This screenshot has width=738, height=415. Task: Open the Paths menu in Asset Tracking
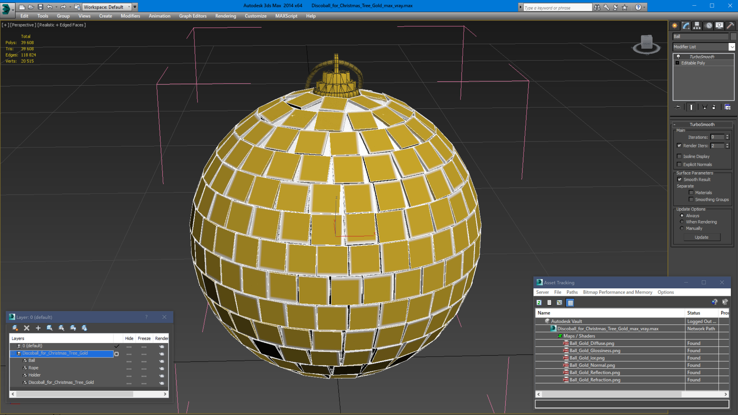pyautogui.click(x=572, y=292)
